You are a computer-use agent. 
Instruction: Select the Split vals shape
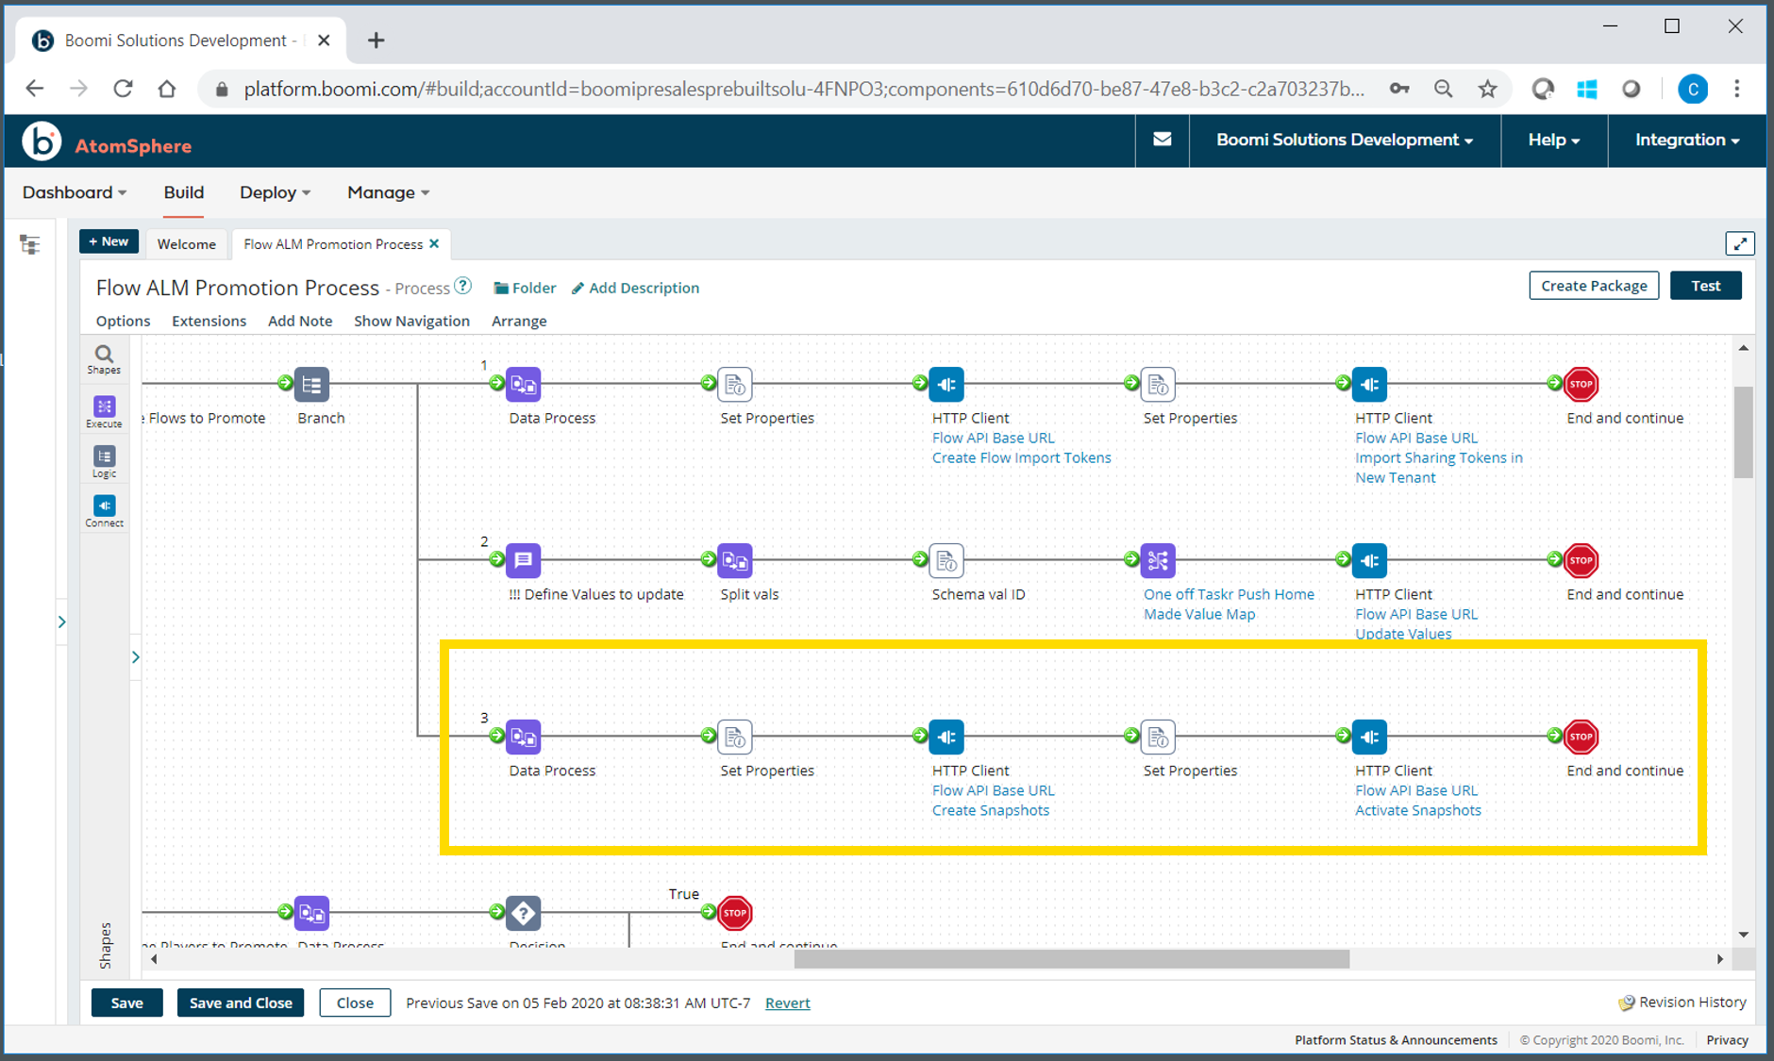(x=736, y=560)
